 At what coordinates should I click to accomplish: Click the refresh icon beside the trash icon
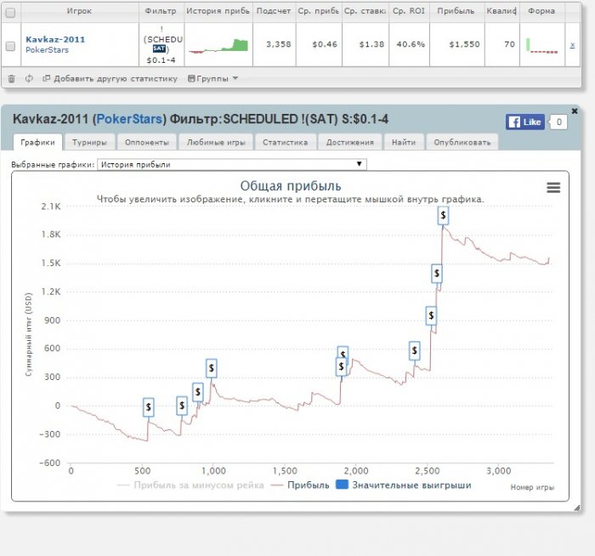(x=29, y=78)
